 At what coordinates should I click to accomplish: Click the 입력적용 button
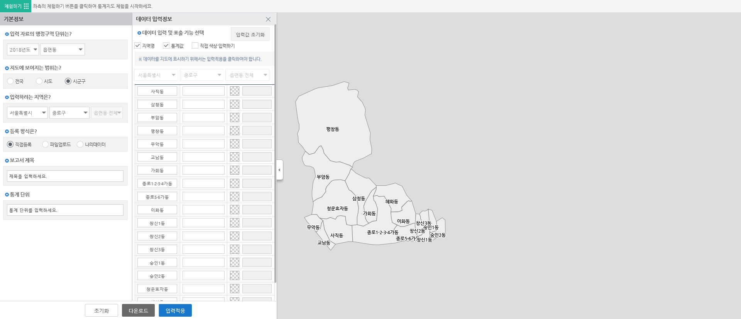pyautogui.click(x=175, y=311)
